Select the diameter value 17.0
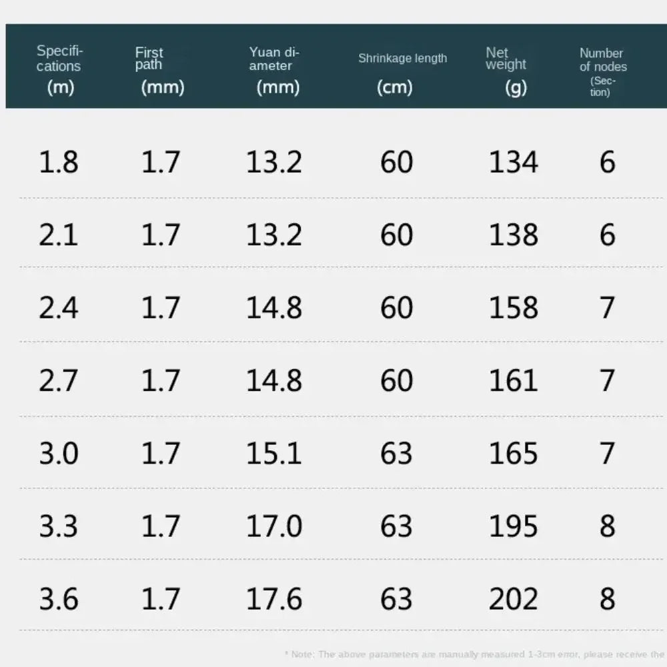 pyautogui.click(x=274, y=526)
